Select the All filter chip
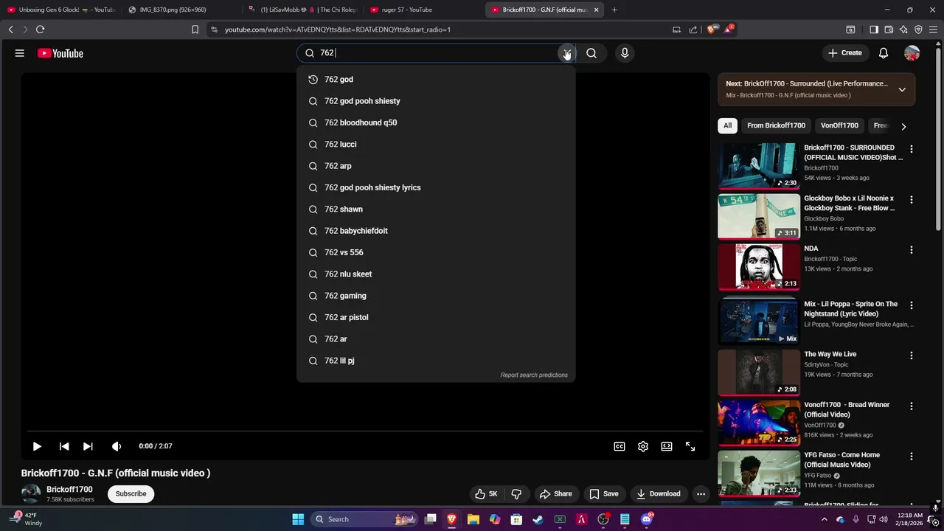 727,125
